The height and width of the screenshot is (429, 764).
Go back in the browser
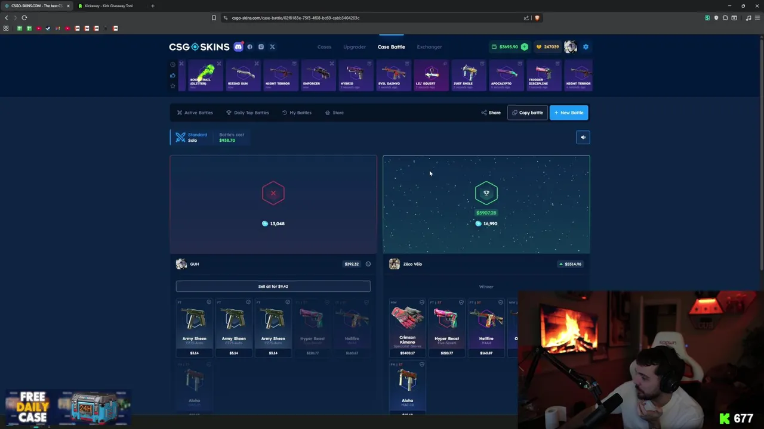click(x=7, y=18)
